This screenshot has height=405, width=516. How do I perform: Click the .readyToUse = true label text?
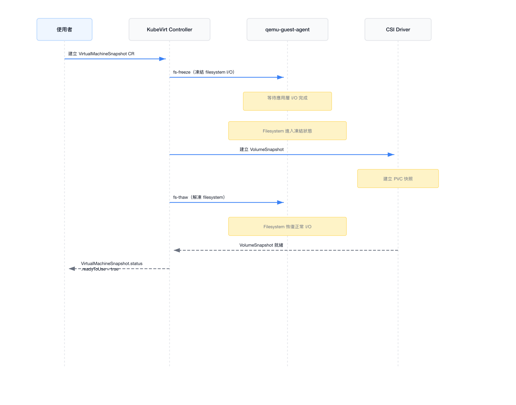[100, 269]
